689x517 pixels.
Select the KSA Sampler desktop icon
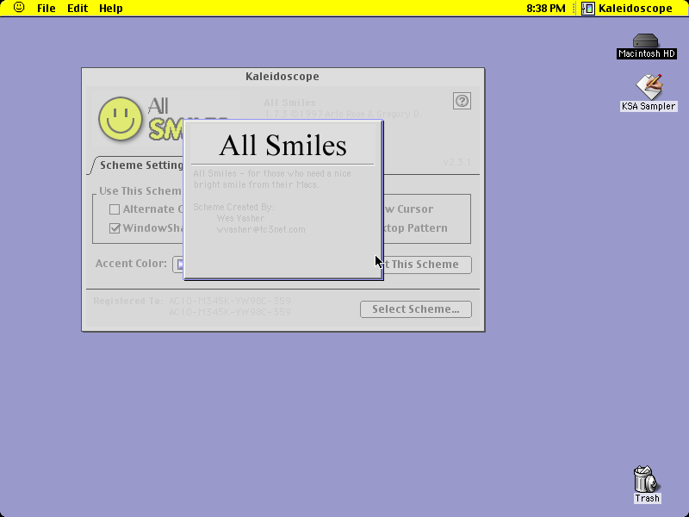tap(649, 93)
